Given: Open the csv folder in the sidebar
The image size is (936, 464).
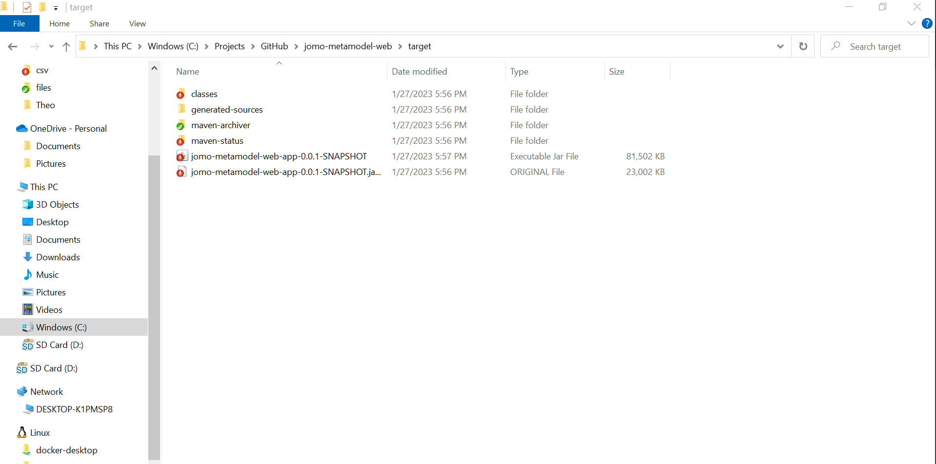Looking at the screenshot, I should pos(42,70).
